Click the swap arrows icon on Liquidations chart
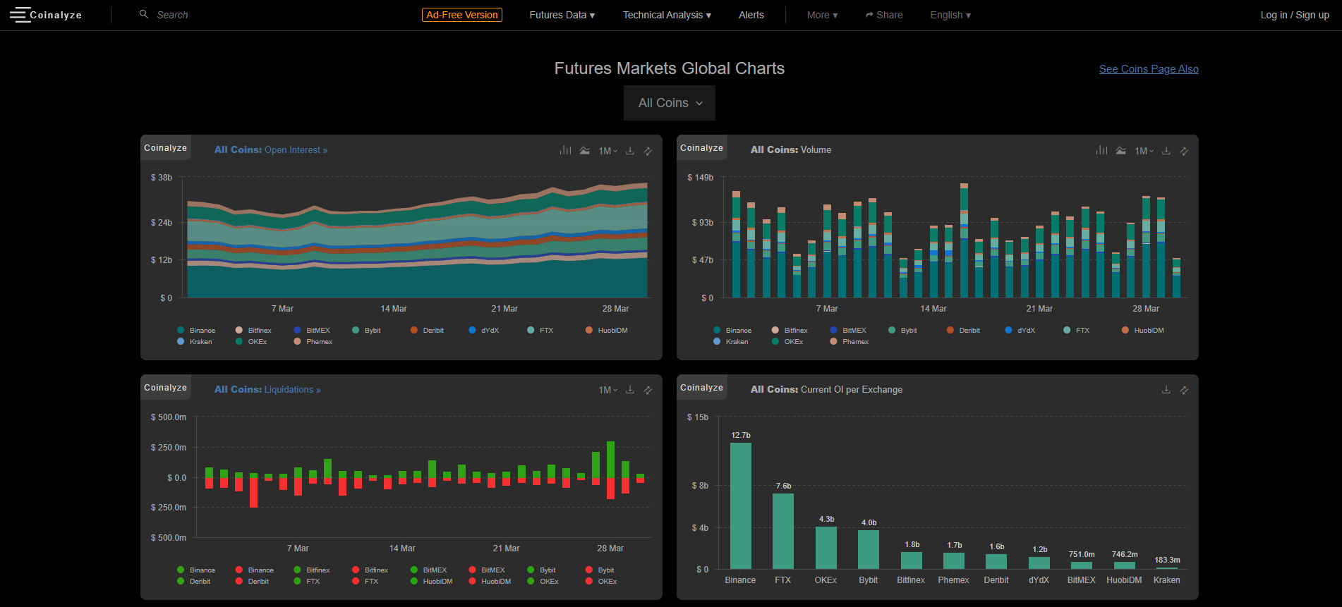Image resolution: width=1342 pixels, height=607 pixels. coord(648,390)
